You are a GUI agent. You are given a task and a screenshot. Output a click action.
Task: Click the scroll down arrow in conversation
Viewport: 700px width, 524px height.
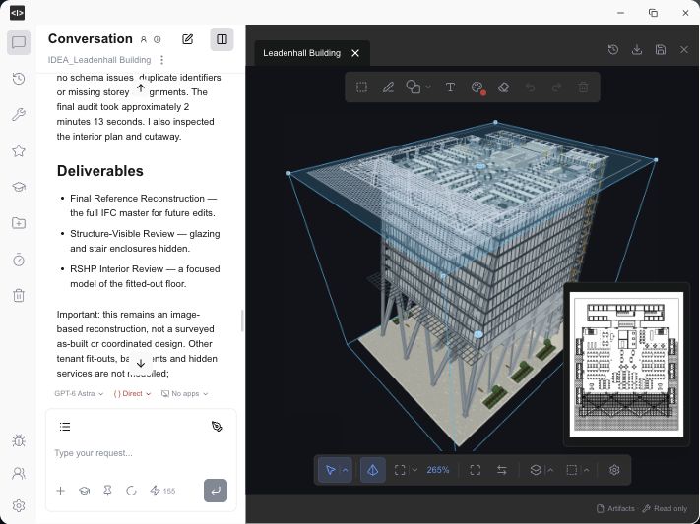[141, 364]
